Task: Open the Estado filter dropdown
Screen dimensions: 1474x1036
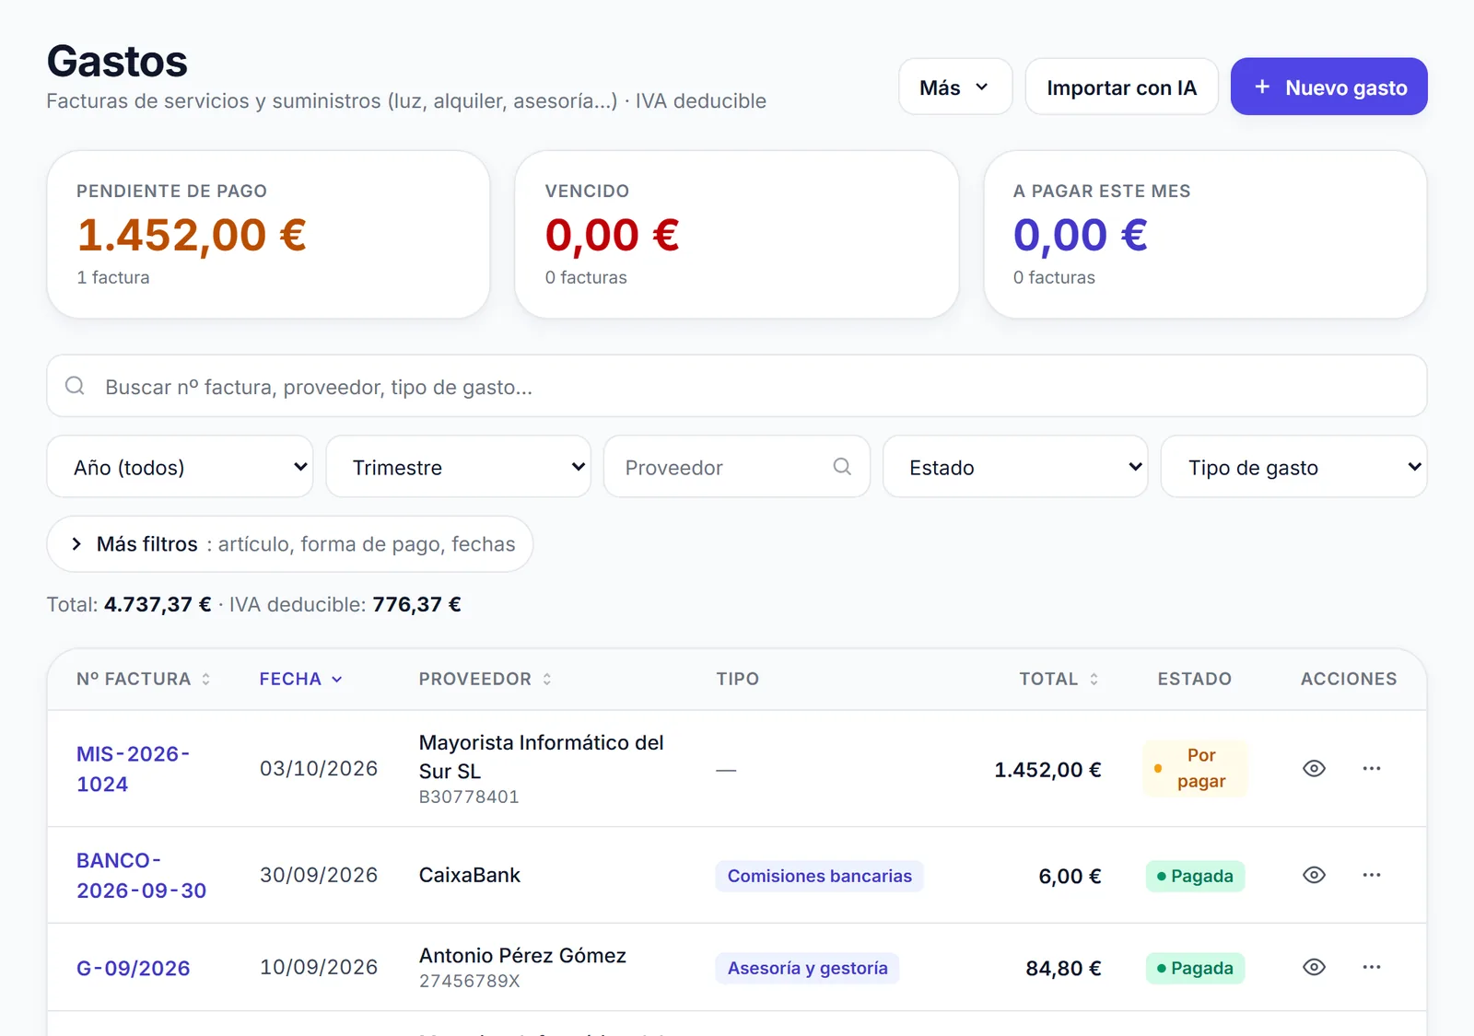Action: 1015,467
